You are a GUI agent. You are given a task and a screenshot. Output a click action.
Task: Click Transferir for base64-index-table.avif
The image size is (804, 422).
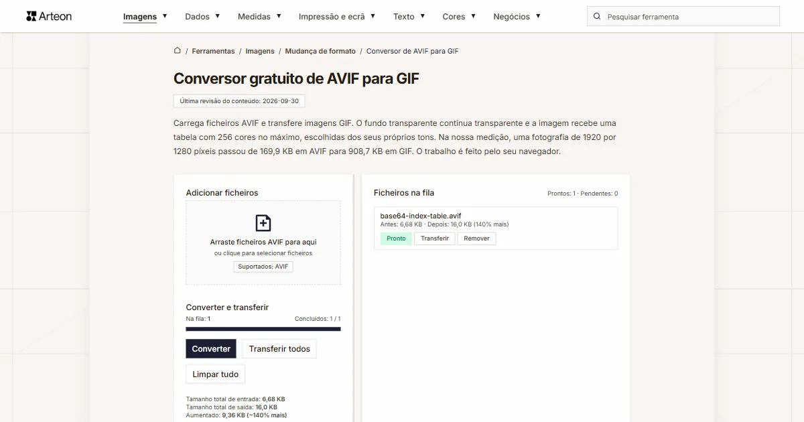click(435, 238)
